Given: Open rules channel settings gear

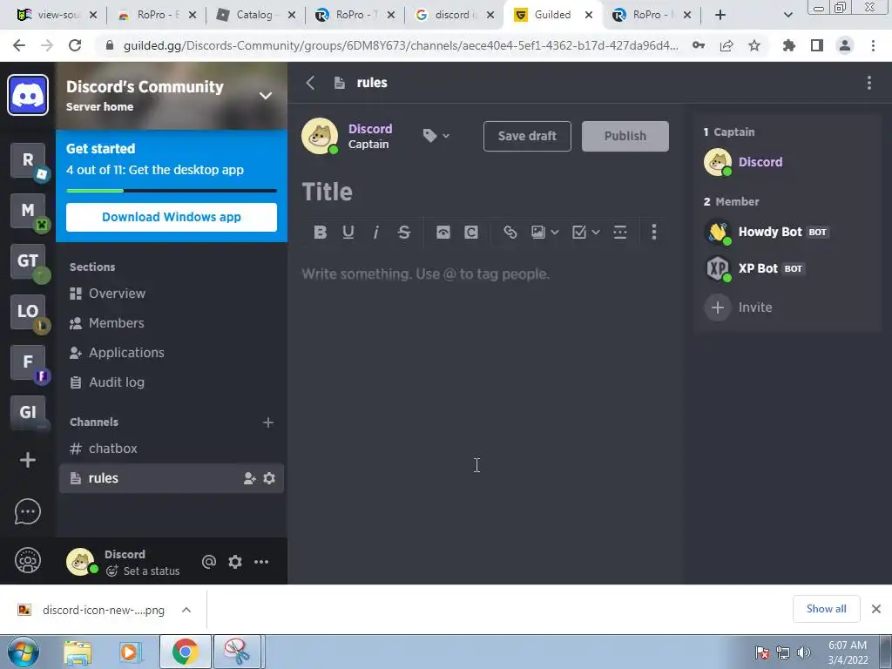Looking at the screenshot, I should click(269, 478).
